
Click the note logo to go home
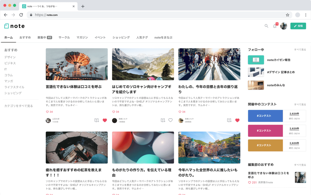[x=14, y=26]
